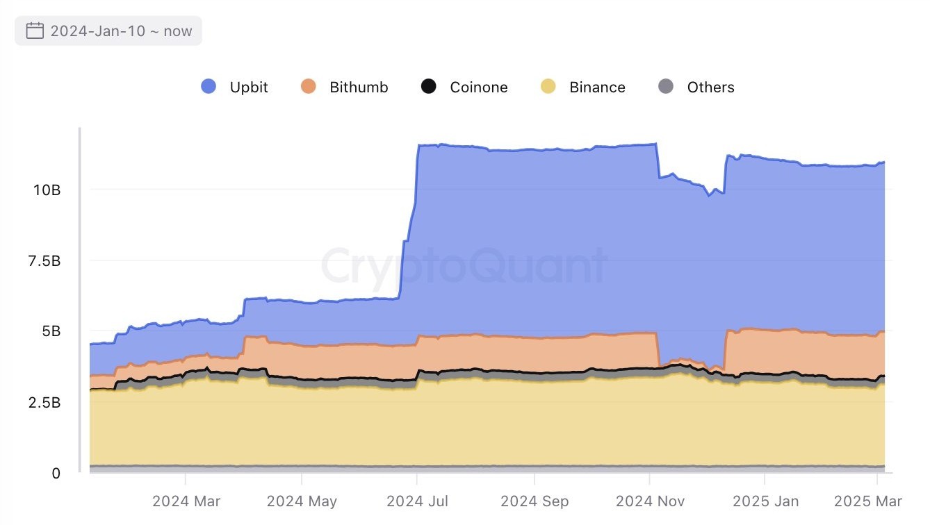Image resolution: width=930 pixels, height=525 pixels.
Task: Select the Upbit legend label
Action: (247, 86)
